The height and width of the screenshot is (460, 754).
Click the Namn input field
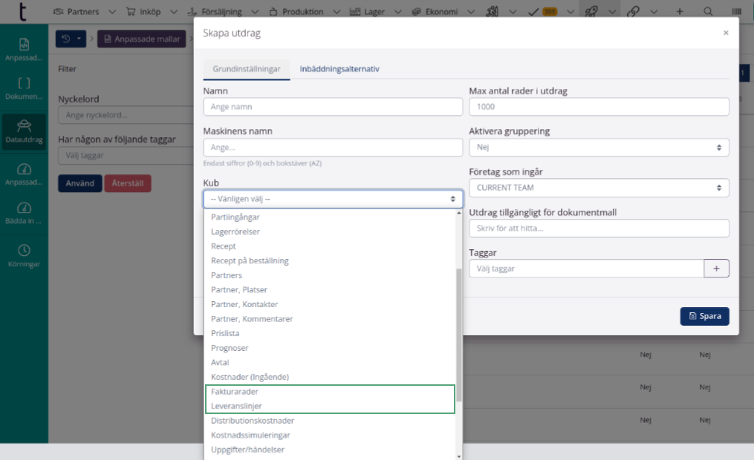[333, 107]
